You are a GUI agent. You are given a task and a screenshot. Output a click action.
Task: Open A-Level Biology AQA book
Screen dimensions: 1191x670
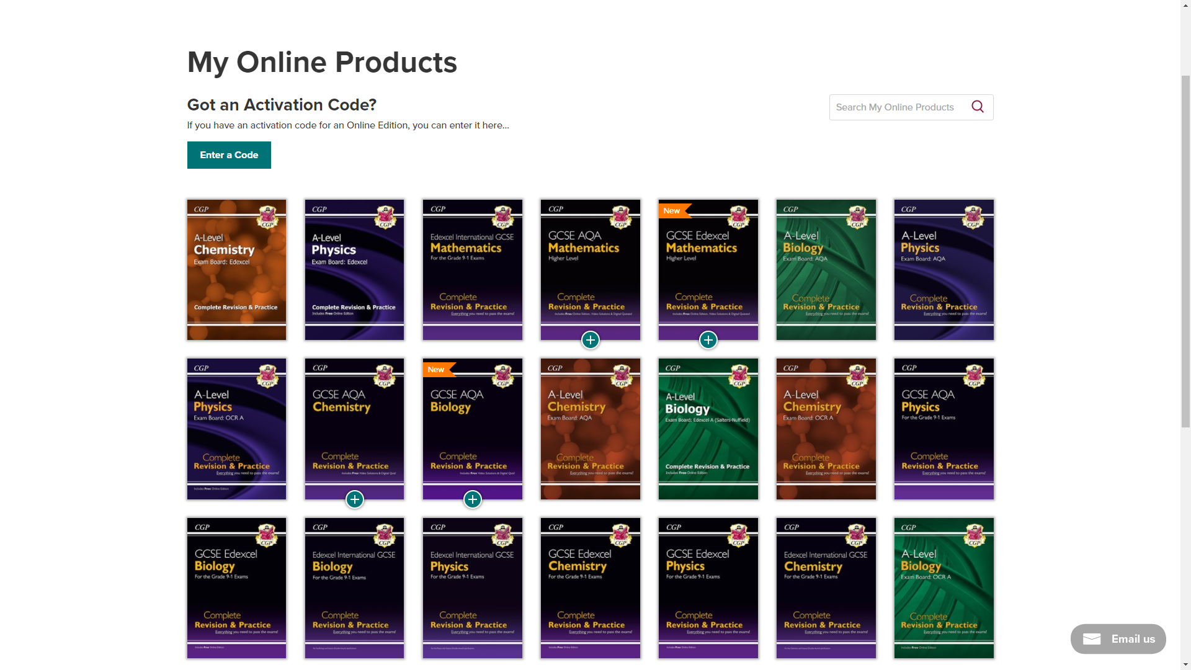tap(826, 270)
